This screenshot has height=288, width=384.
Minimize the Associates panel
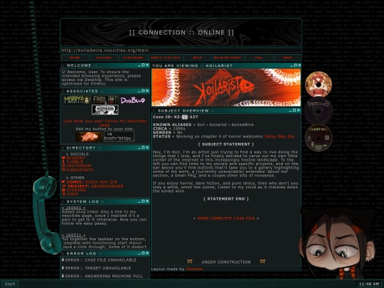point(139,91)
